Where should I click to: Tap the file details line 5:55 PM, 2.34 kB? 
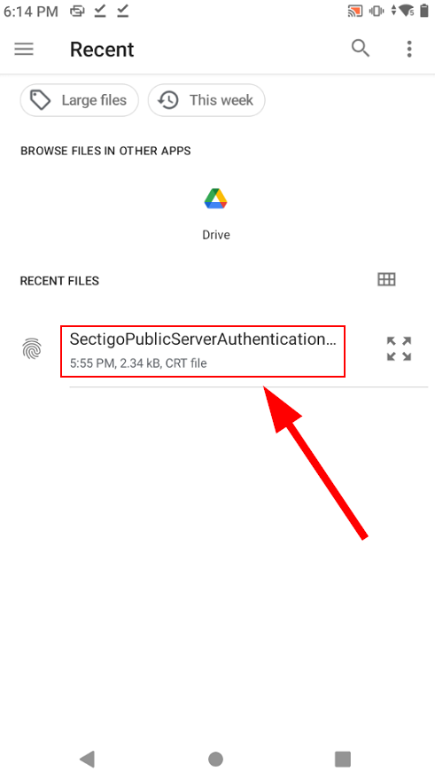[x=138, y=363]
